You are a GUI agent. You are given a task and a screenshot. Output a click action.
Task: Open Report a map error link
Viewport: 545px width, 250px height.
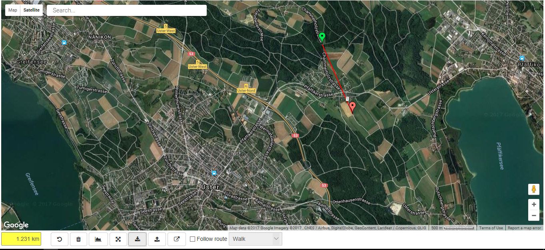(x=524, y=228)
